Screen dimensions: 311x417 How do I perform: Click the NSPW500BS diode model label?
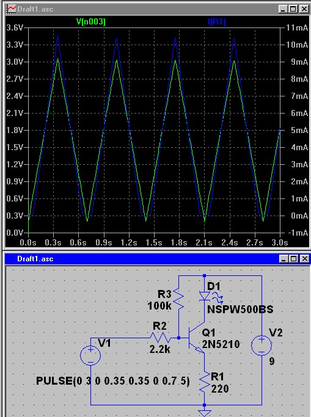tap(240, 310)
